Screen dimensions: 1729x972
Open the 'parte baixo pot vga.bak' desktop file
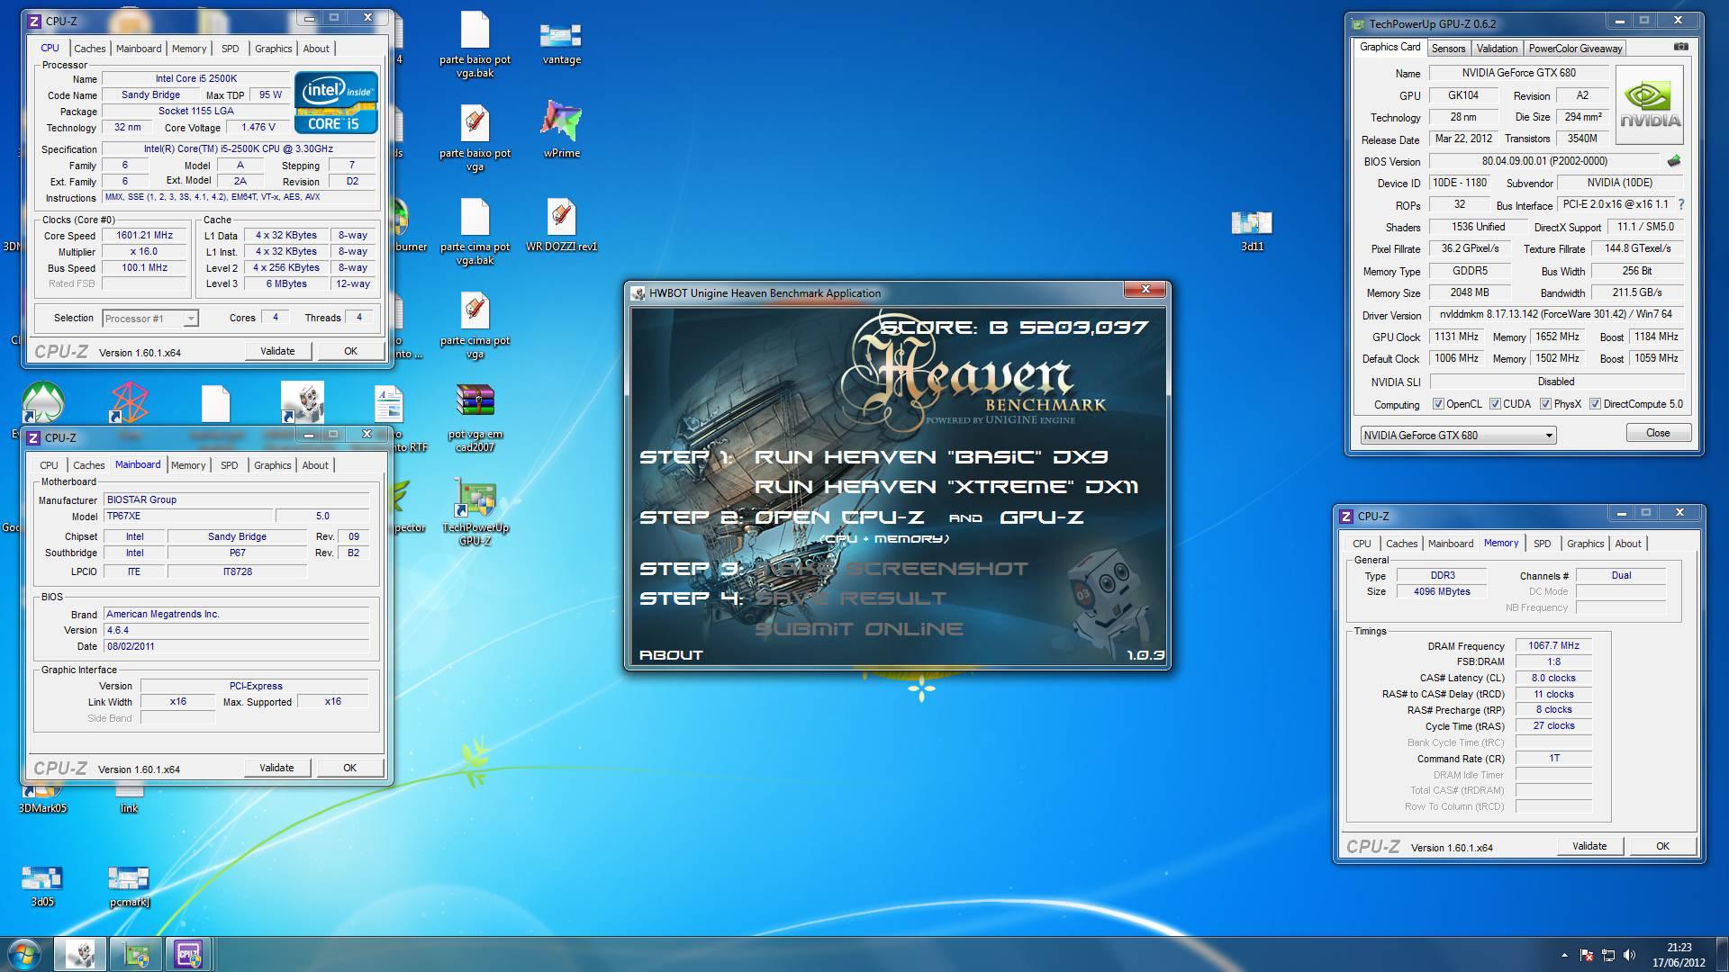tap(475, 45)
